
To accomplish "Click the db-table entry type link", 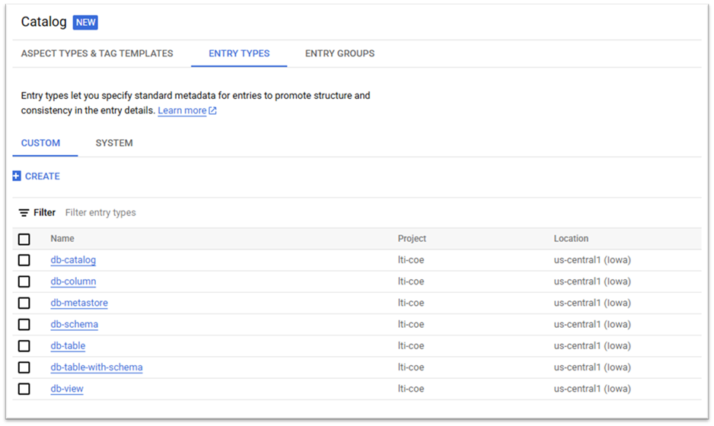I will pos(68,346).
